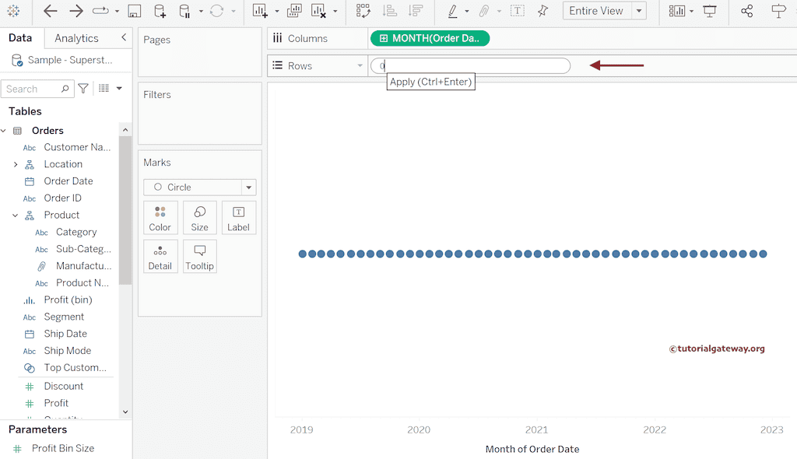Click the Show/Hide Cards icon
This screenshot has width=797, height=459.
[x=677, y=11]
